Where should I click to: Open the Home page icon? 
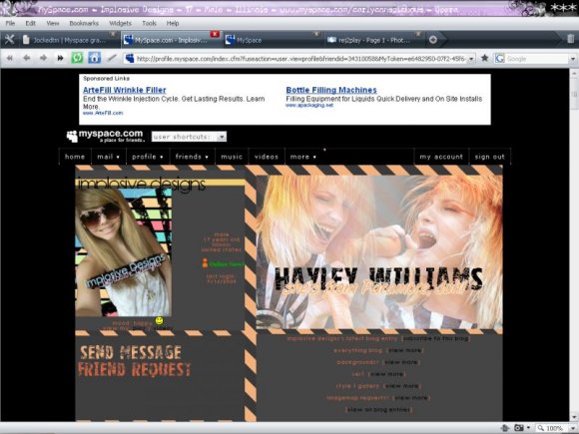point(94,58)
